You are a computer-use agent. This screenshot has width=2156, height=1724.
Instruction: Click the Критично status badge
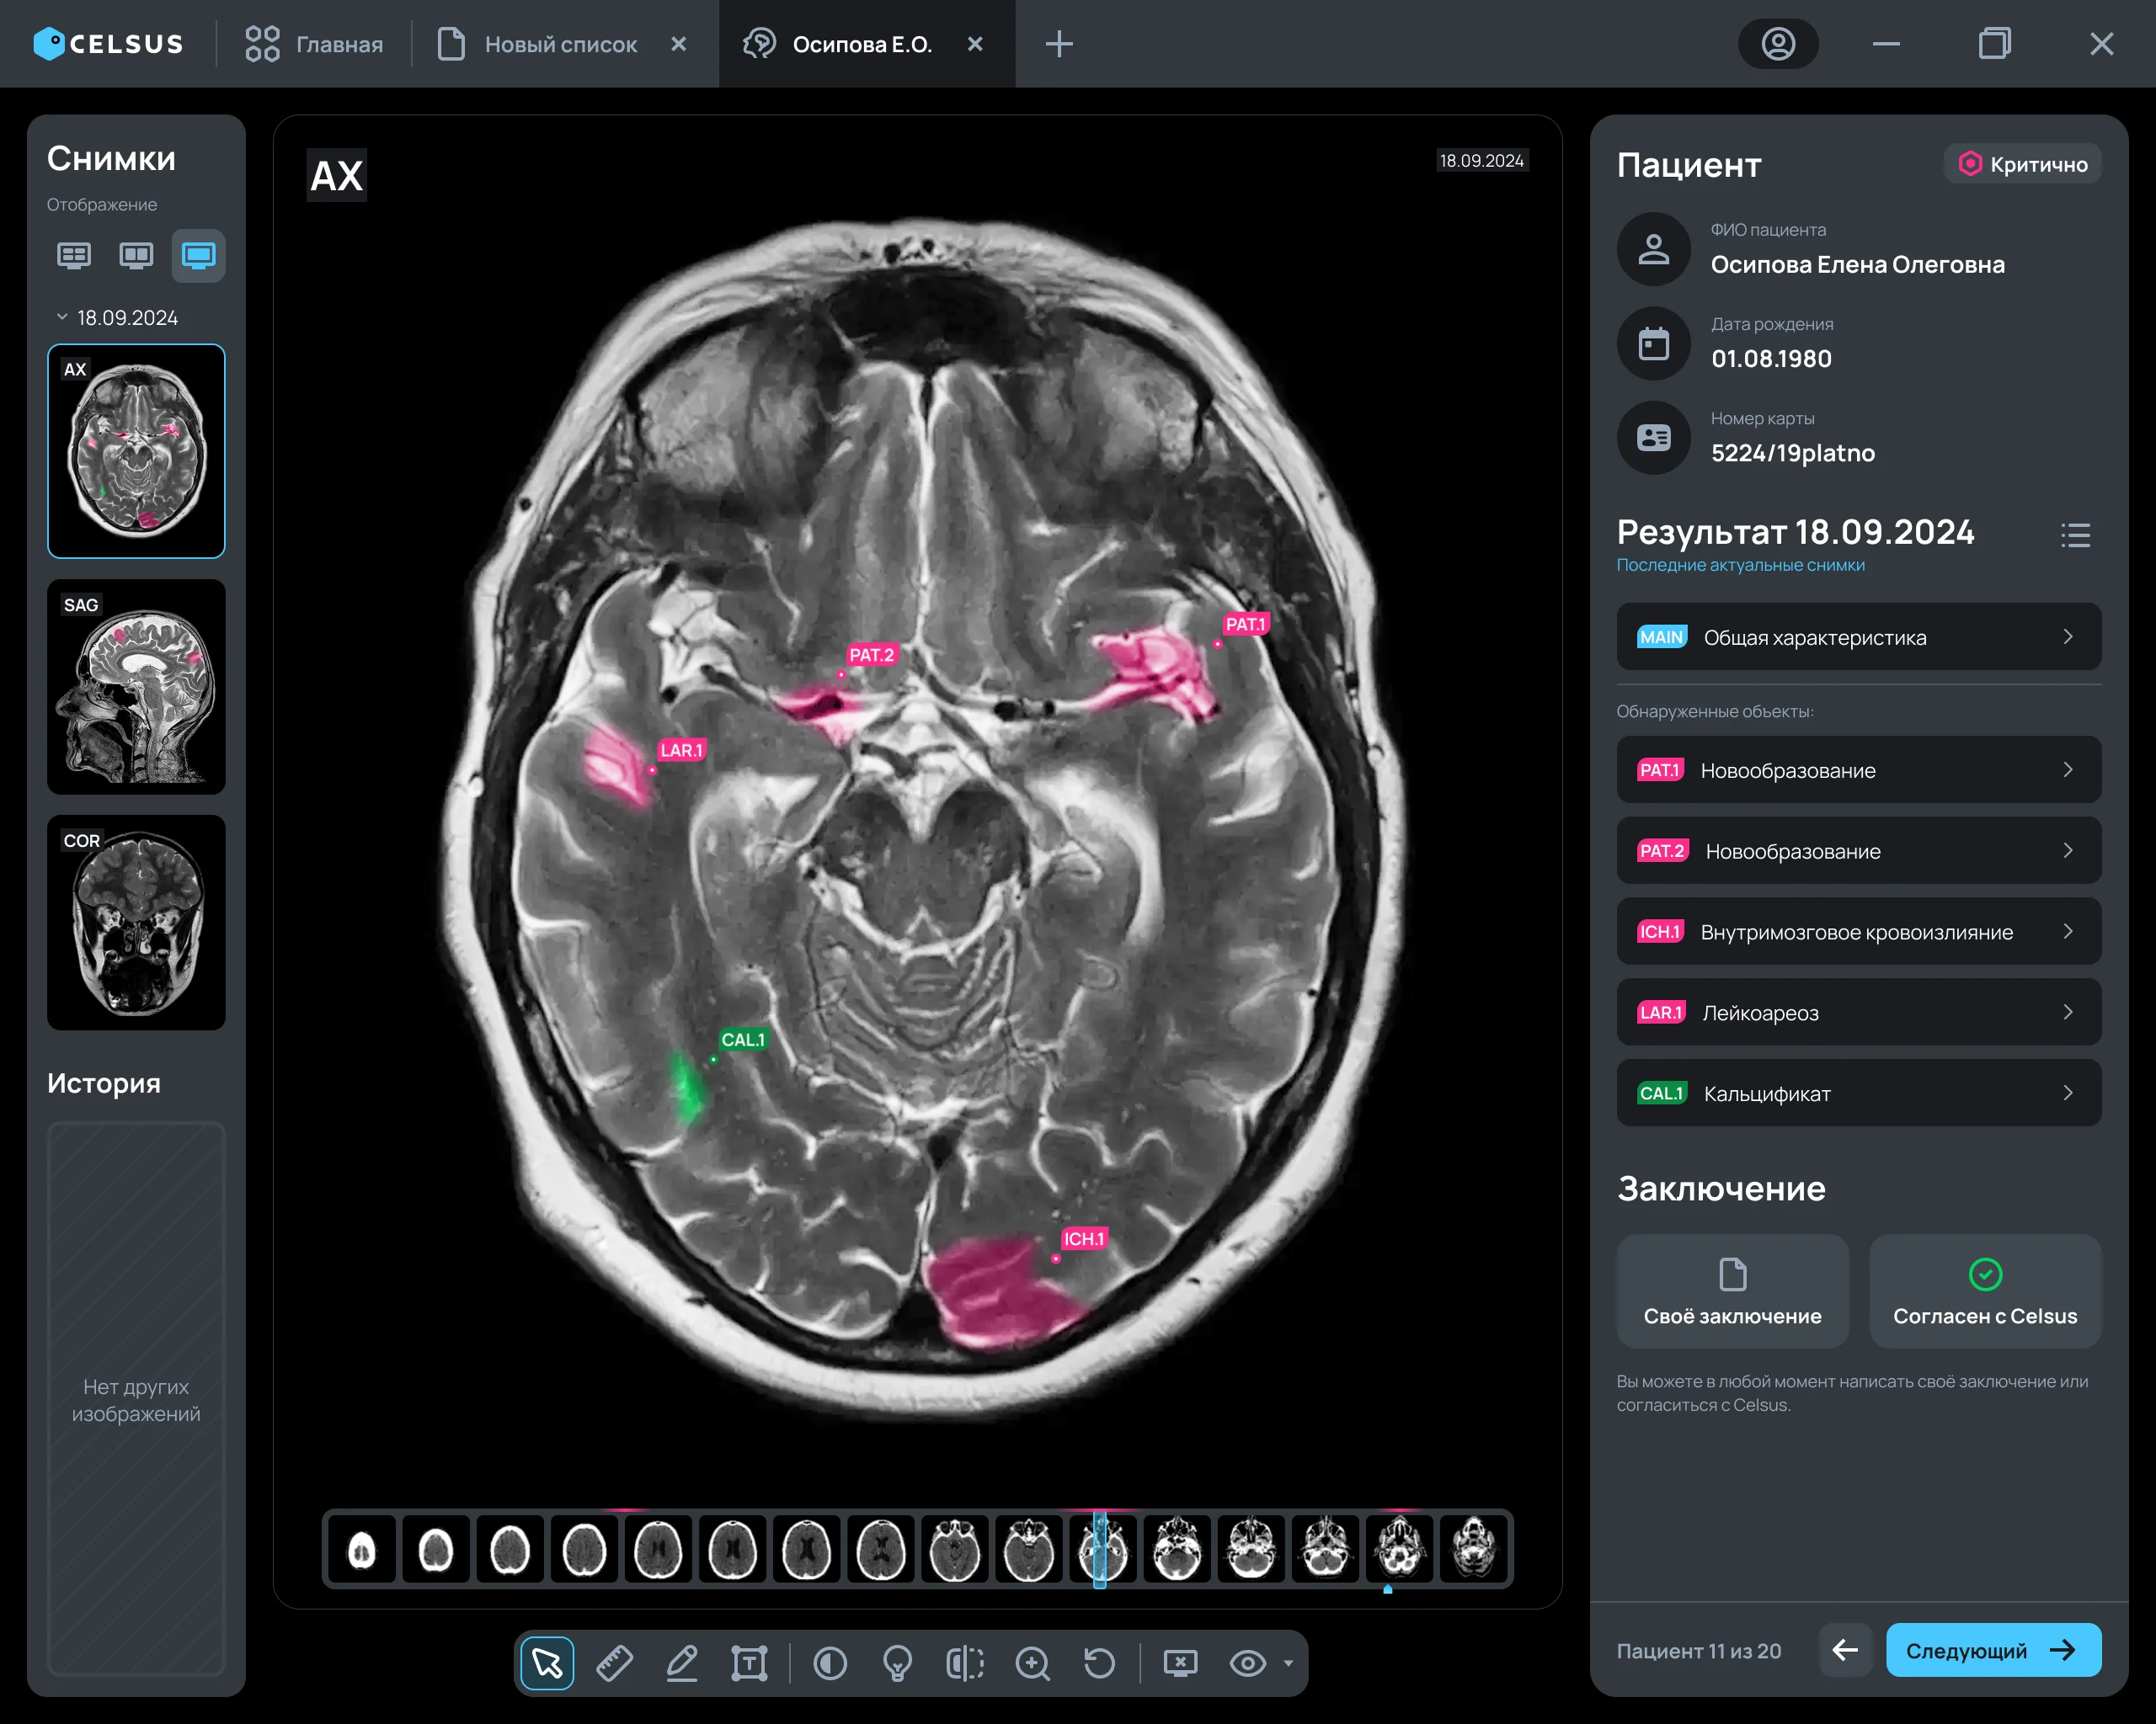coord(2022,164)
